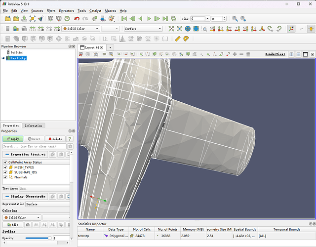This screenshot has height=247, width=316.
Task: Click the Undo arrow icon
Action: (77, 19)
